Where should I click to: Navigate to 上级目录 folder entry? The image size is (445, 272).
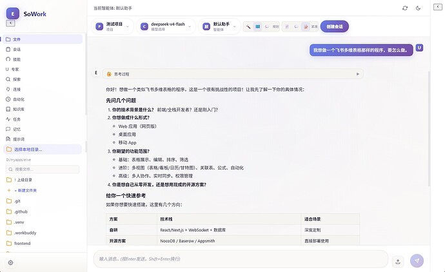click(43, 180)
